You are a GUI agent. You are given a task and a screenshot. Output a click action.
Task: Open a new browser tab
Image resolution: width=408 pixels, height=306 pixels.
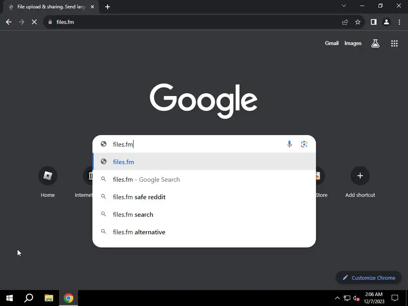[108, 7]
